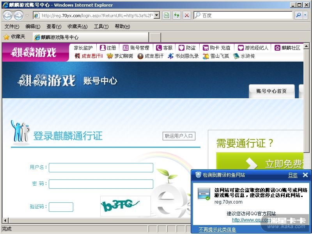Click the reg.70yx.com text in popup
Screen dimensions: 312x234
229,202
